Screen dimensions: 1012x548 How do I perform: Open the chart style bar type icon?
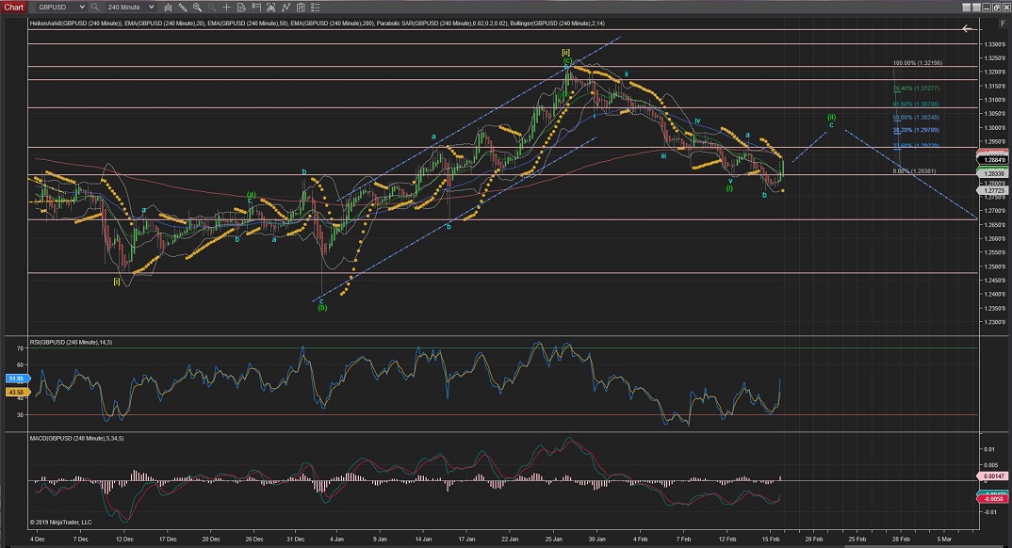(x=167, y=8)
